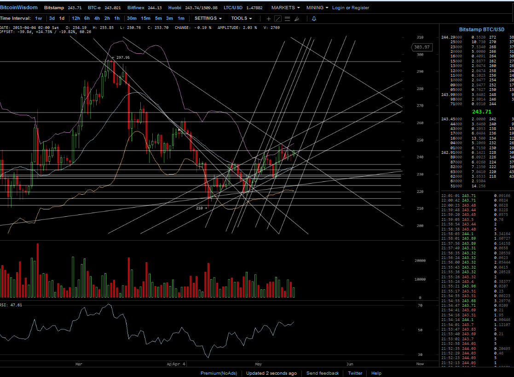Screen dimensions: 514x377
Task: Open the Twitter link
Action: (x=355, y=373)
